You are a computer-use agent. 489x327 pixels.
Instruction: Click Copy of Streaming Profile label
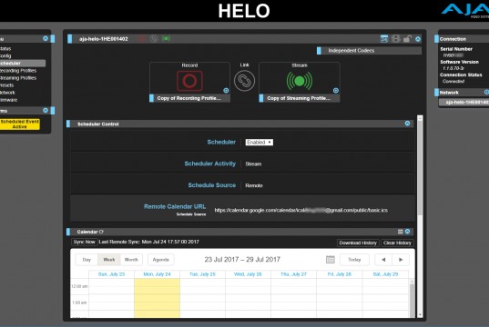coord(299,98)
